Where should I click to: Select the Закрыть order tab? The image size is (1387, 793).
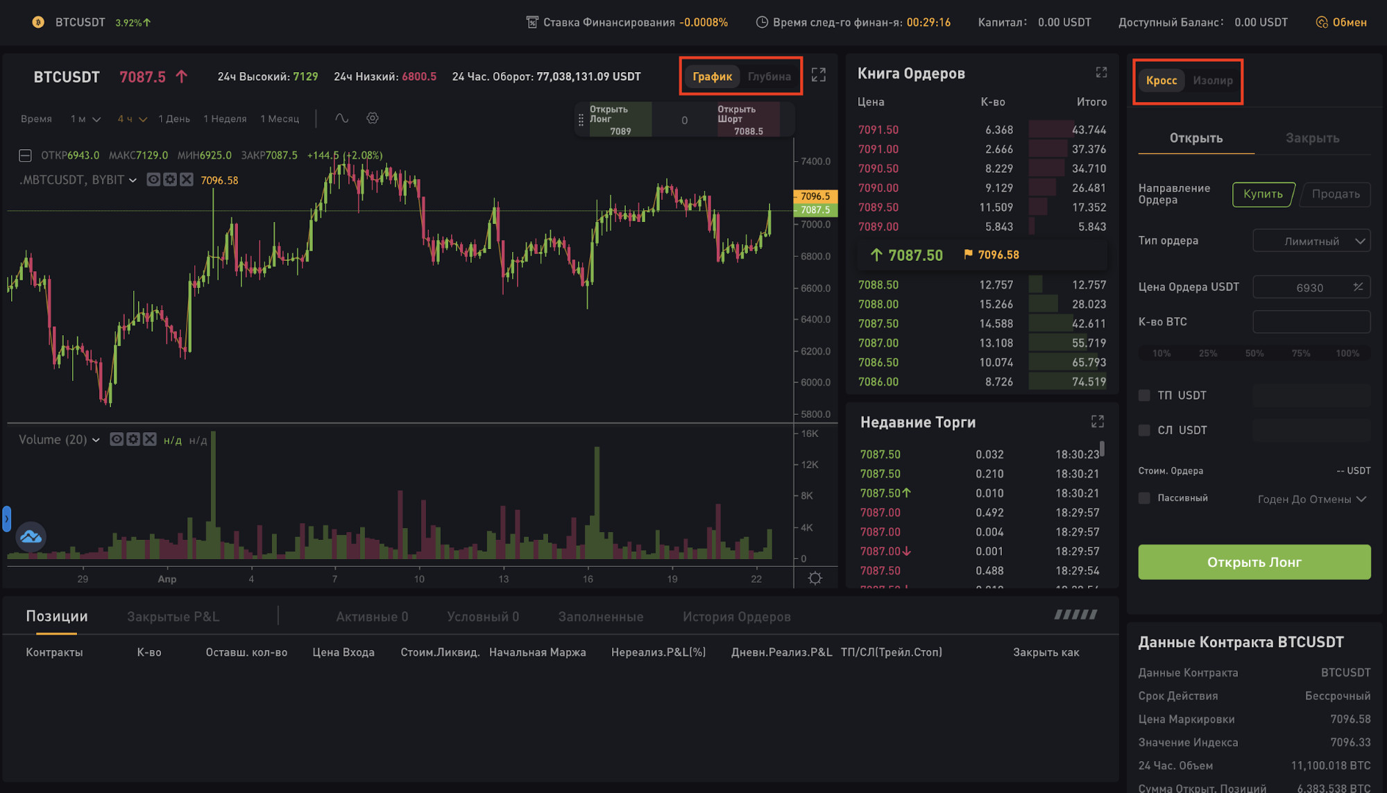click(1312, 138)
